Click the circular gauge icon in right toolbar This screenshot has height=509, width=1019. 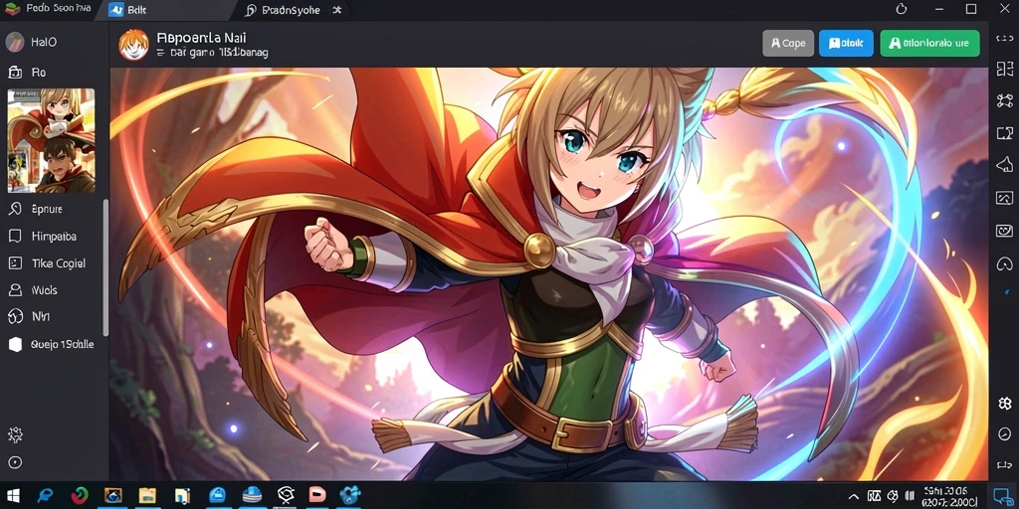pos(1005,433)
